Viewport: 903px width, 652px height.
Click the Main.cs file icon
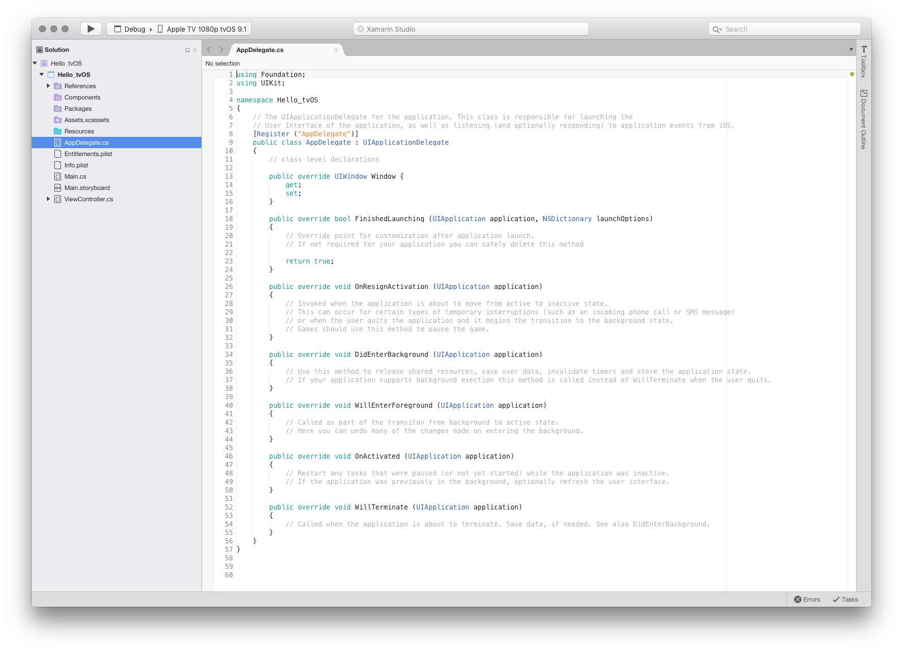point(58,176)
